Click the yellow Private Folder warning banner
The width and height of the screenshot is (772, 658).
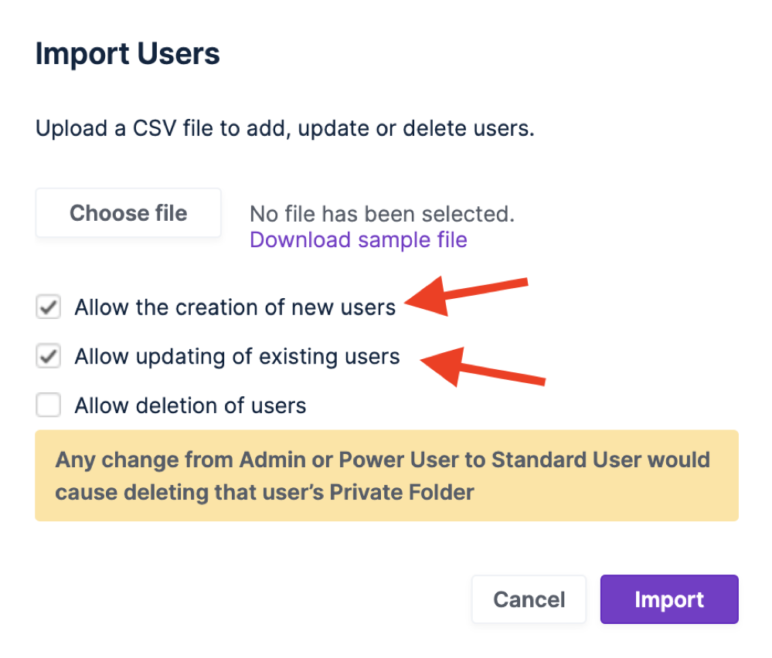click(386, 475)
